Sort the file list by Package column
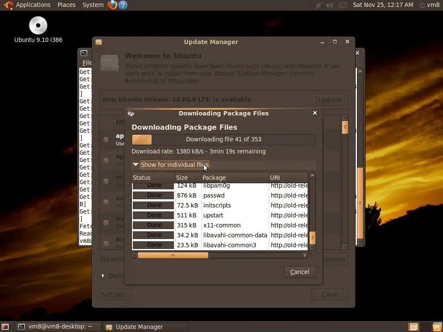This screenshot has height=332, width=443. [x=235, y=178]
